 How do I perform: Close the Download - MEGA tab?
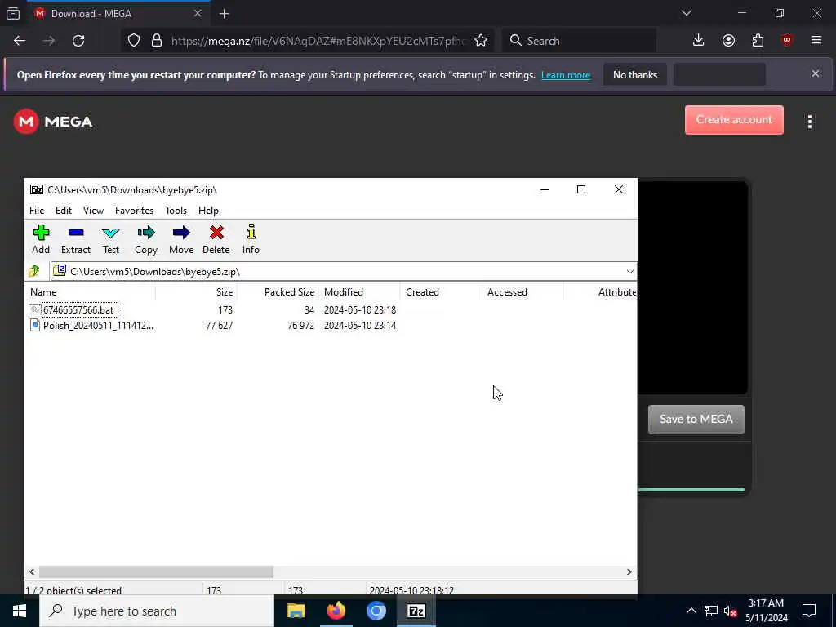coord(198,14)
